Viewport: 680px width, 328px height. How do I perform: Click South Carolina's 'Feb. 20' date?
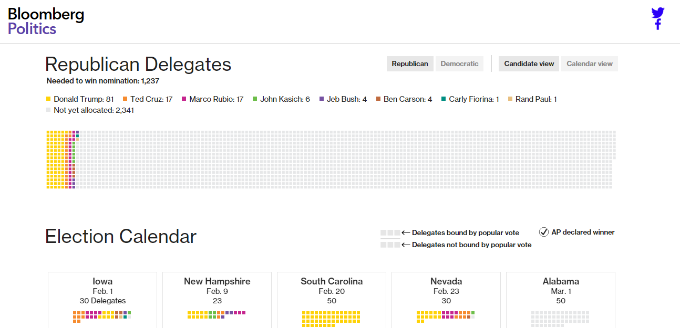pyautogui.click(x=332, y=291)
